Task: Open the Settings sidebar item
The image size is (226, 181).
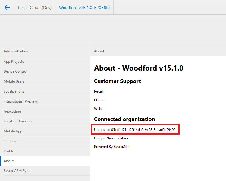Action: [x=10, y=141]
